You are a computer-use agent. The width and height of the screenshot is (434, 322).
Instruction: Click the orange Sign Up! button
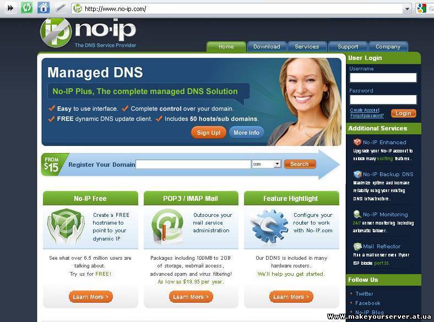209,133
